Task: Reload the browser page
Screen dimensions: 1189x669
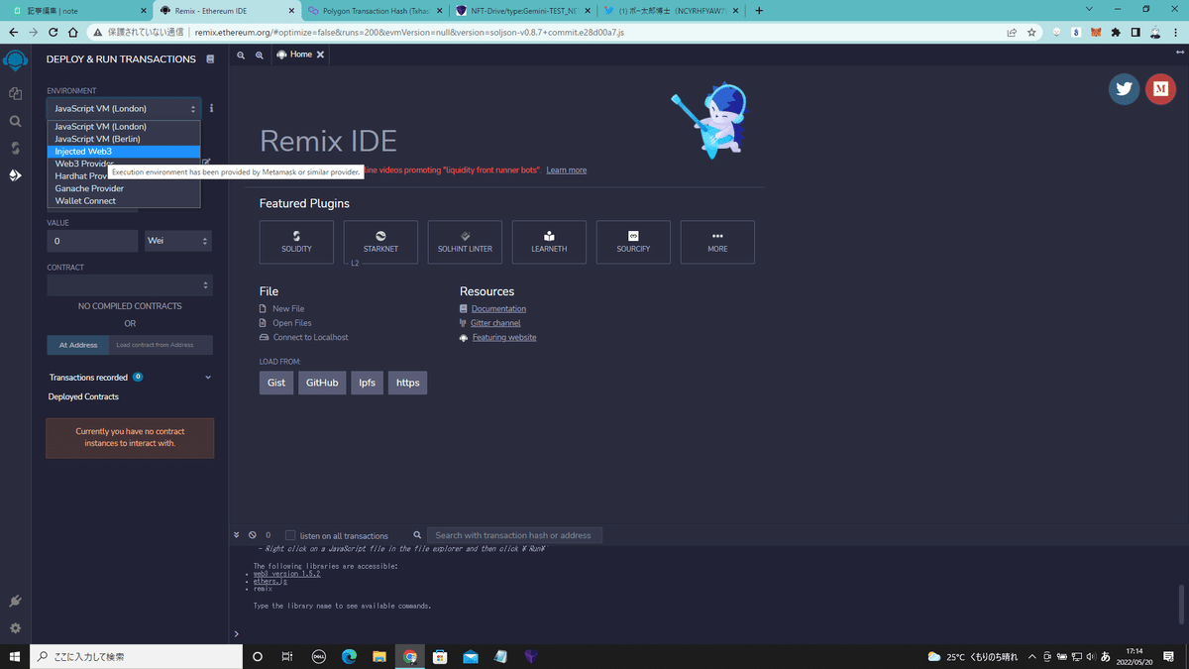Action: 53,32
